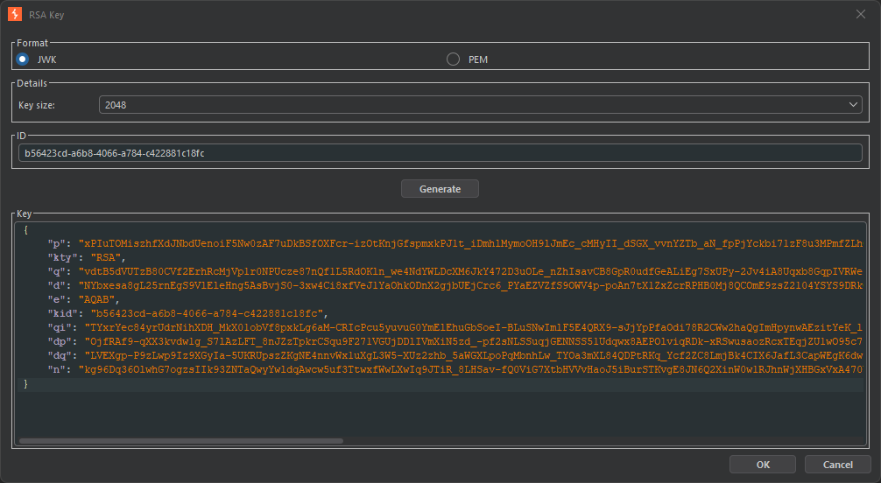Click the opening brace line in key
Screen dimensions: 881x483
click(x=25, y=230)
